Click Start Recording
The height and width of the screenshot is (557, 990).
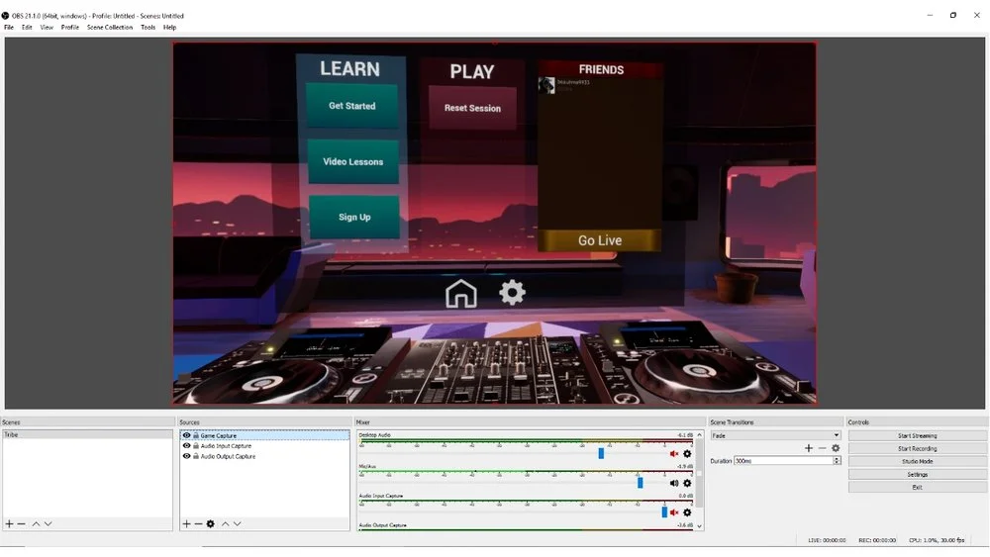click(918, 448)
